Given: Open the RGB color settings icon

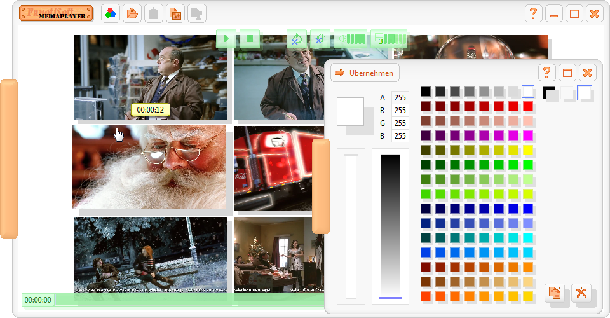Looking at the screenshot, I should (x=111, y=13).
